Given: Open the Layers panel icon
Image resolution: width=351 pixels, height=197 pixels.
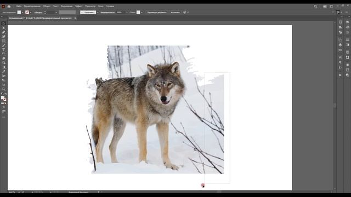Looking at the screenshot, I should [x=340, y=45].
